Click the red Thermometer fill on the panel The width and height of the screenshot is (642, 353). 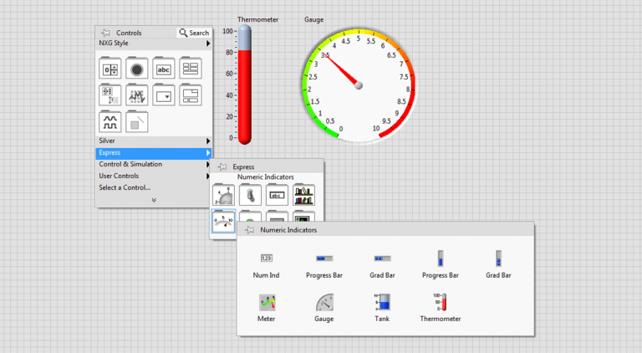tap(245, 92)
